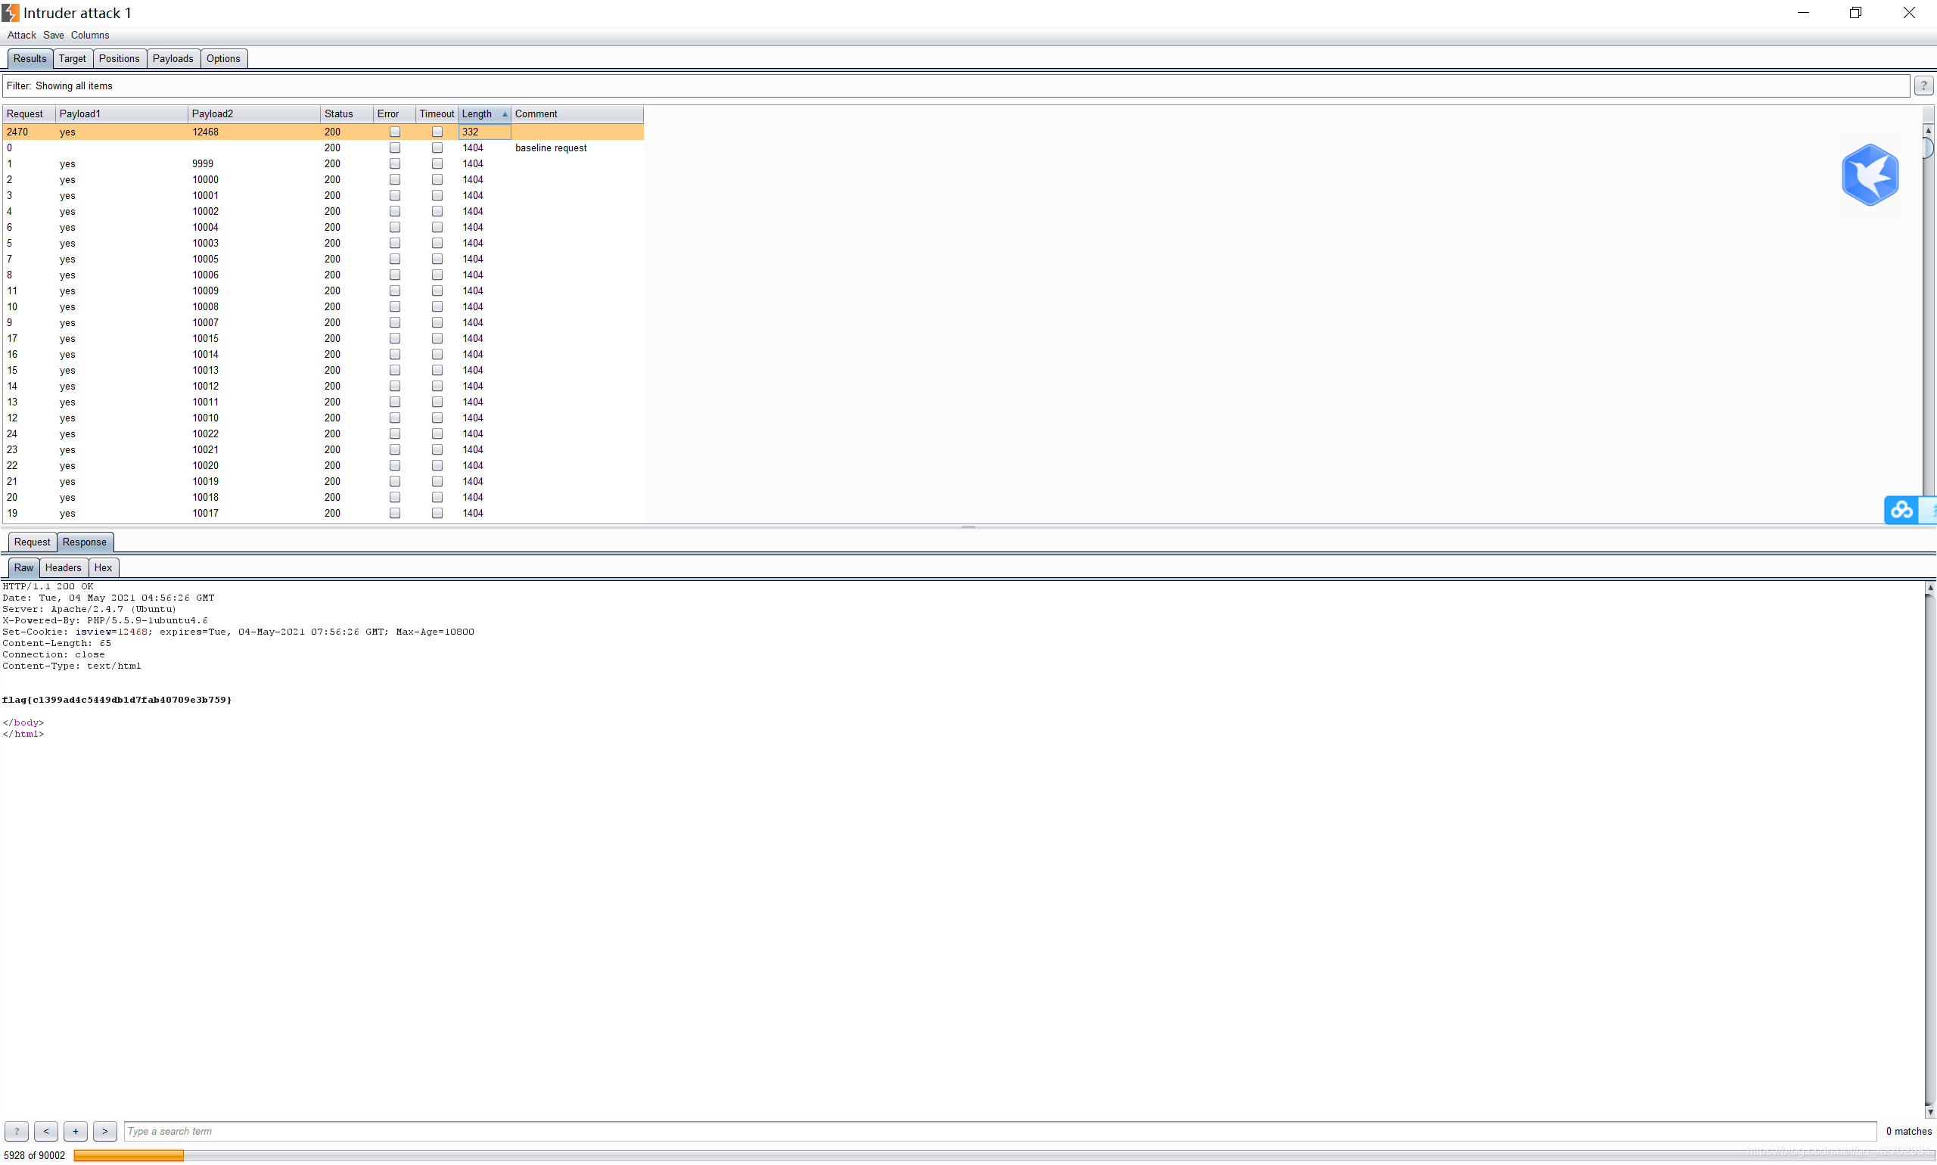This screenshot has height=1165, width=1937.
Task: Select result row with payload 12468
Action: click(x=324, y=132)
